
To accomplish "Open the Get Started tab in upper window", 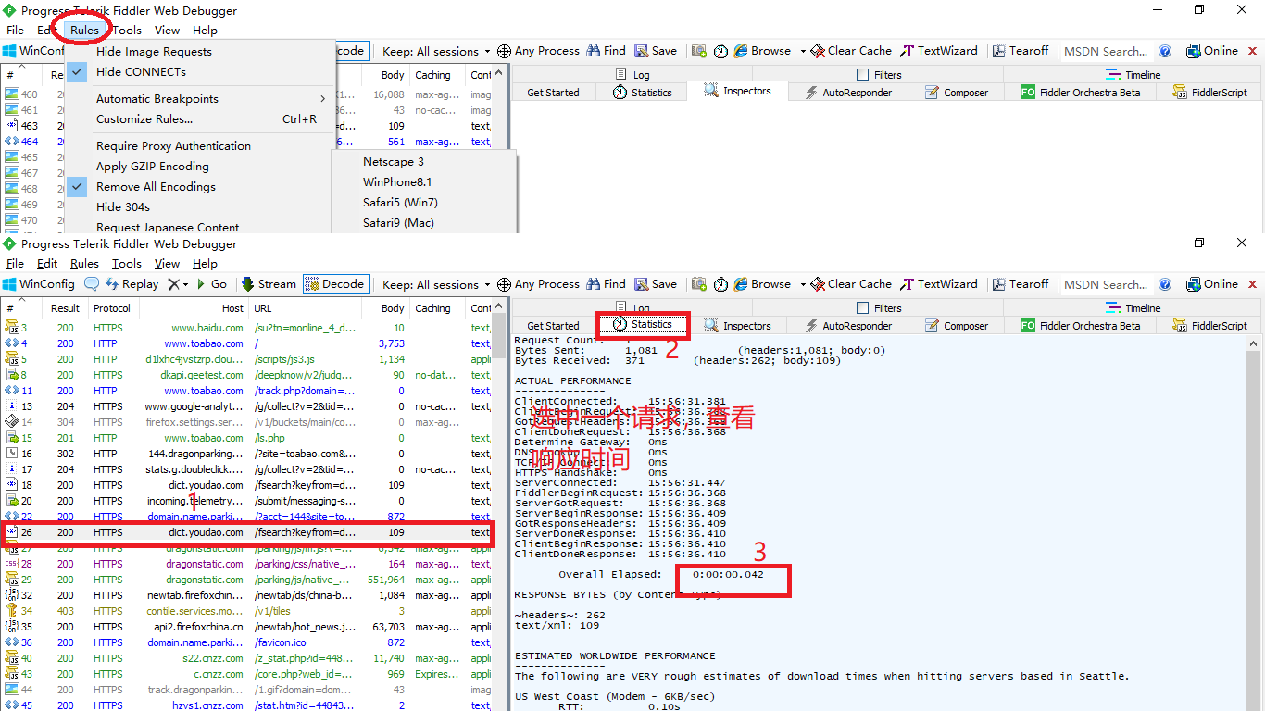I will click(553, 93).
